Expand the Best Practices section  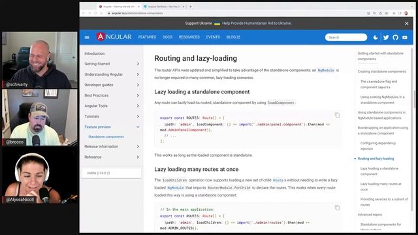click(112, 95)
